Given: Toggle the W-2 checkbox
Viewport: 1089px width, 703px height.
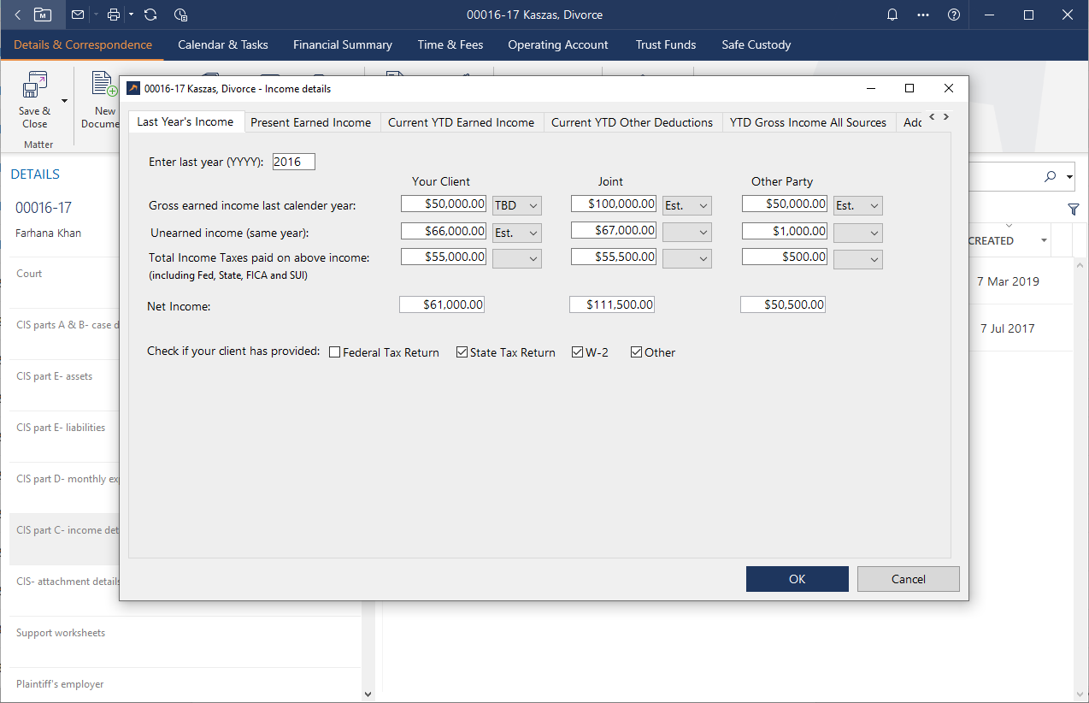Looking at the screenshot, I should 577,352.
